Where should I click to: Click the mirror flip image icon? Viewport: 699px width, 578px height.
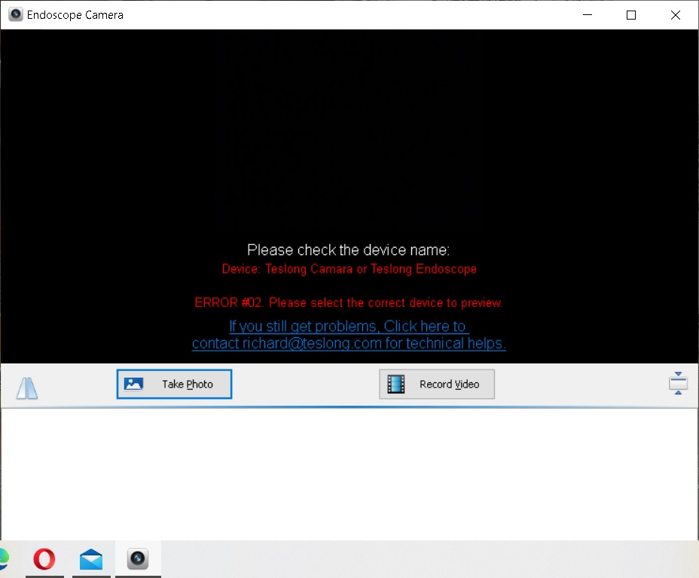pyautogui.click(x=27, y=388)
